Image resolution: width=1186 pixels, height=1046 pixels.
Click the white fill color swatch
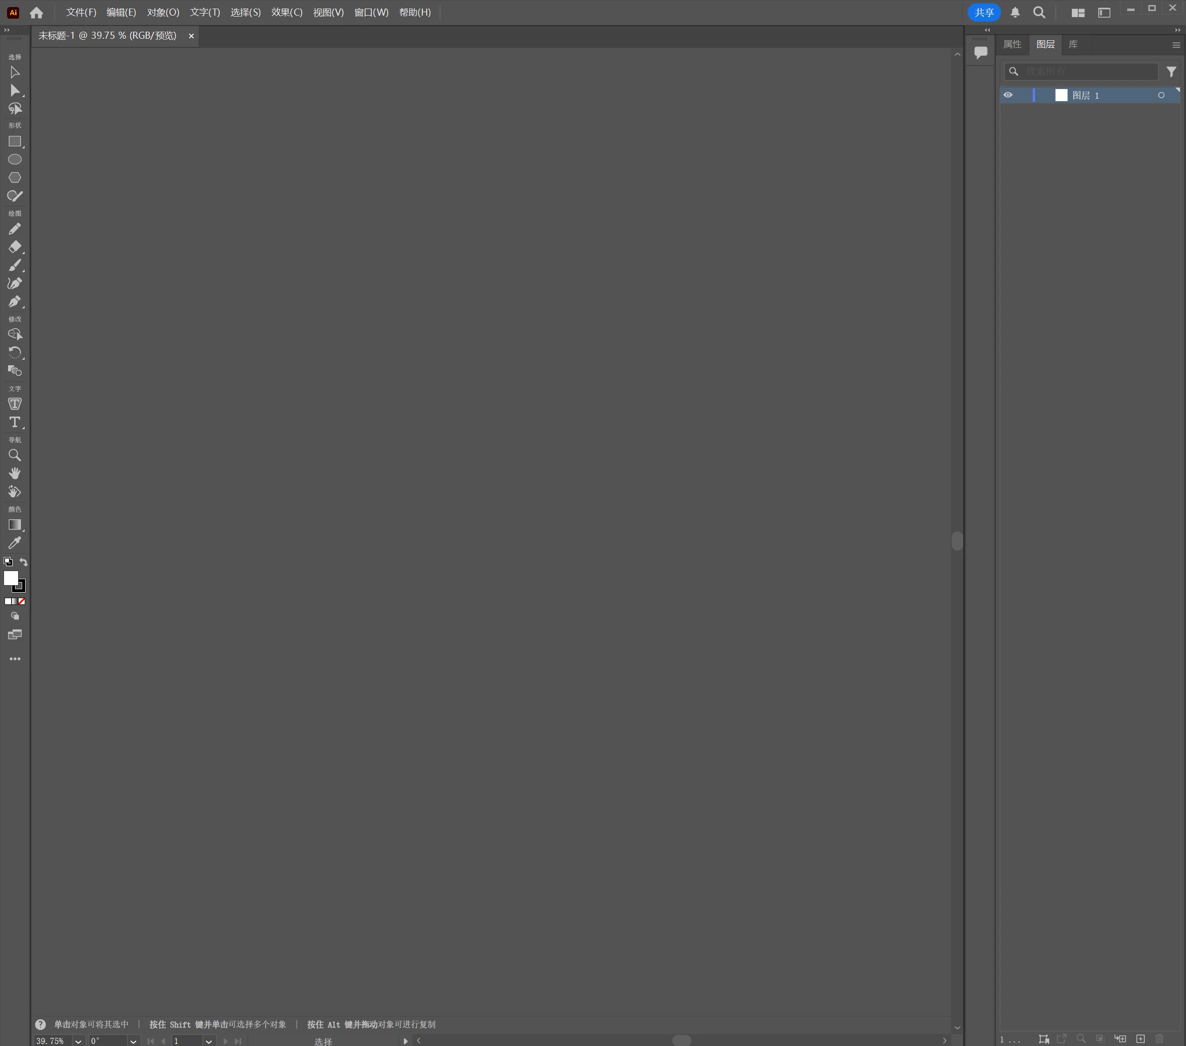tap(11, 578)
